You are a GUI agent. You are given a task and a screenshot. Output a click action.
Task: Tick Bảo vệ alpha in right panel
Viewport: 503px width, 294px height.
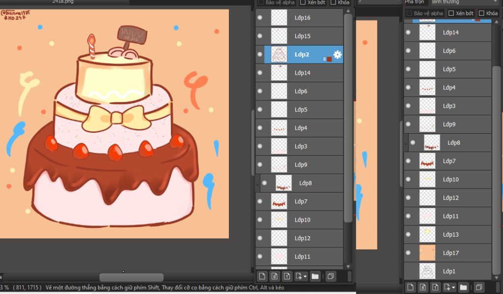[x=409, y=13]
